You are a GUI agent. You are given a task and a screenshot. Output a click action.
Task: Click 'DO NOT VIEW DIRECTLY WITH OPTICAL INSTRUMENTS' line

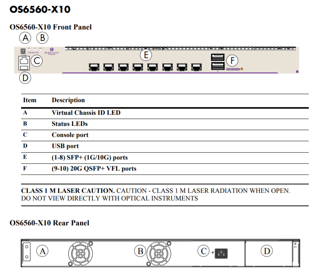(x=110, y=198)
